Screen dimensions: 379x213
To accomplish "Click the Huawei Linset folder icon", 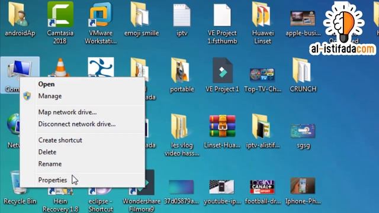I will (262, 14).
